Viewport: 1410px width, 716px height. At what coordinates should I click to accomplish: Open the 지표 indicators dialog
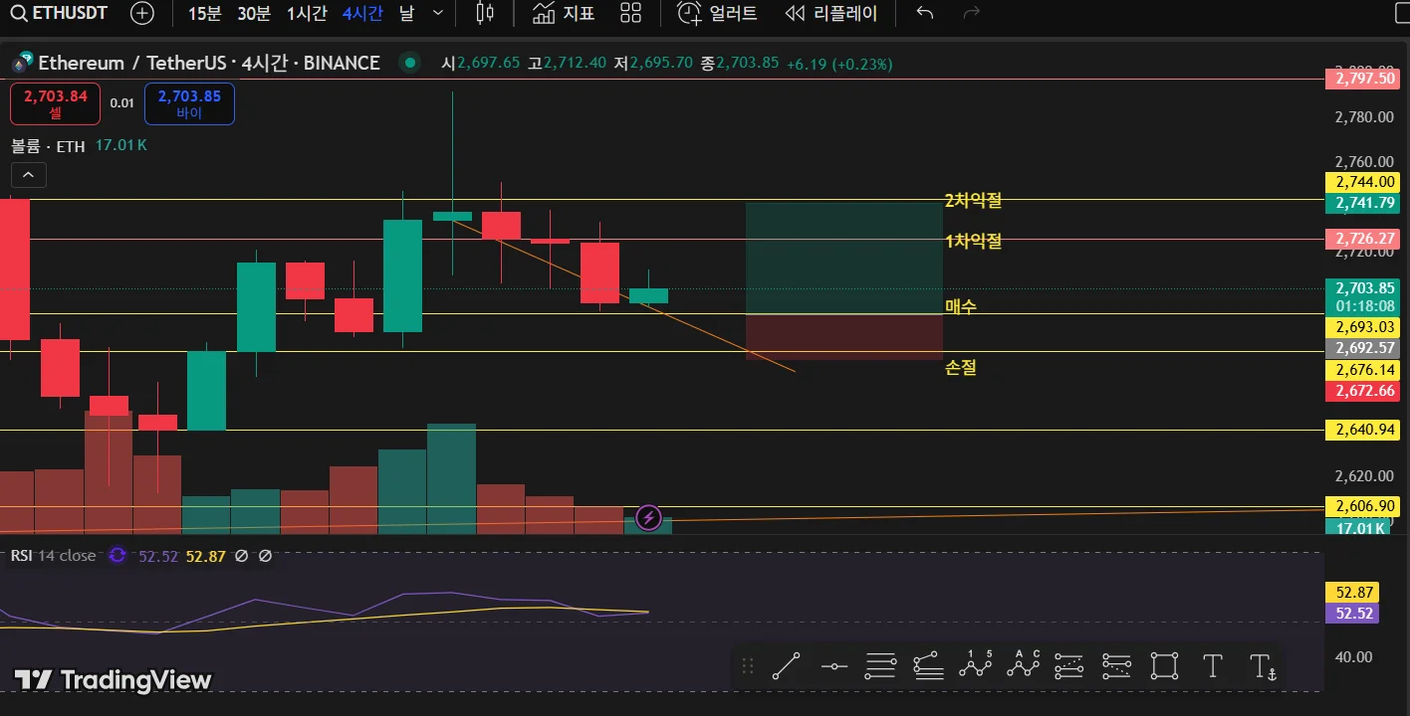(x=564, y=13)
